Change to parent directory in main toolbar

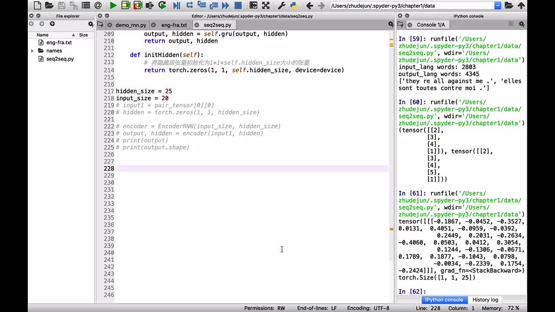pos(521,6)
